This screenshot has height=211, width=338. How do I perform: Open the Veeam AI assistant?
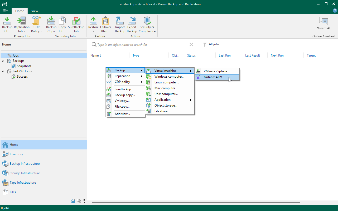[x=323, y=23]
